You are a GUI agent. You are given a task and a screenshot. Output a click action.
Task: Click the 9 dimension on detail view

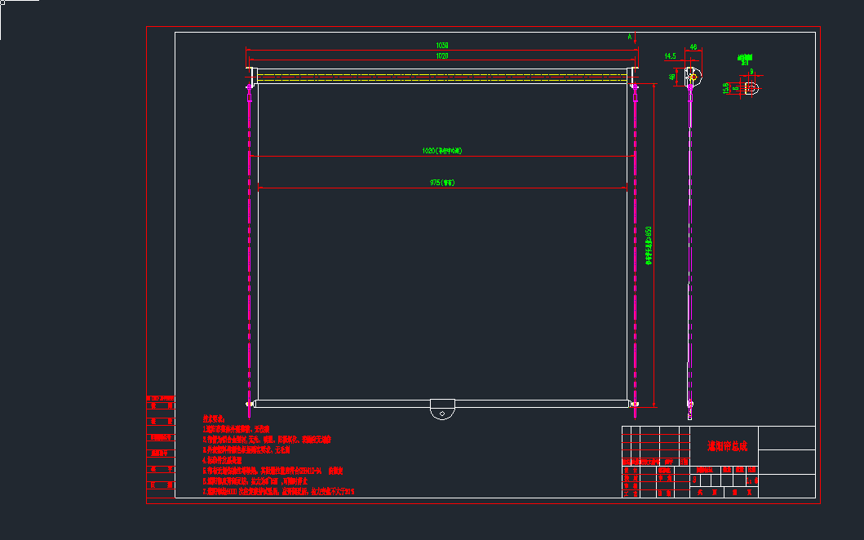pyautogui.click(x=751, y=72)
